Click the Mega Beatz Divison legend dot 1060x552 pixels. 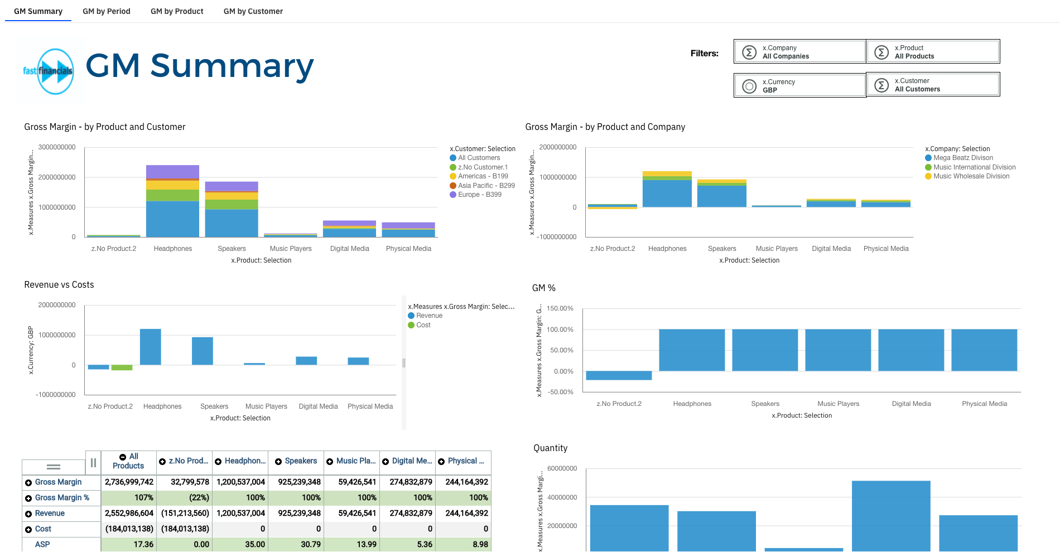(928, 158)
